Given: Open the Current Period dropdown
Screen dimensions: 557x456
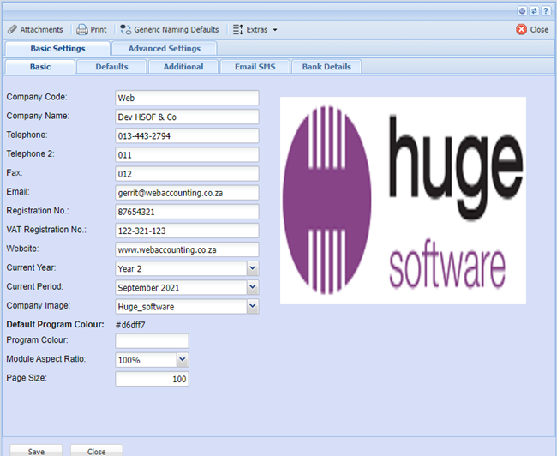Looking at the screenshot, I should pos(252,287).
